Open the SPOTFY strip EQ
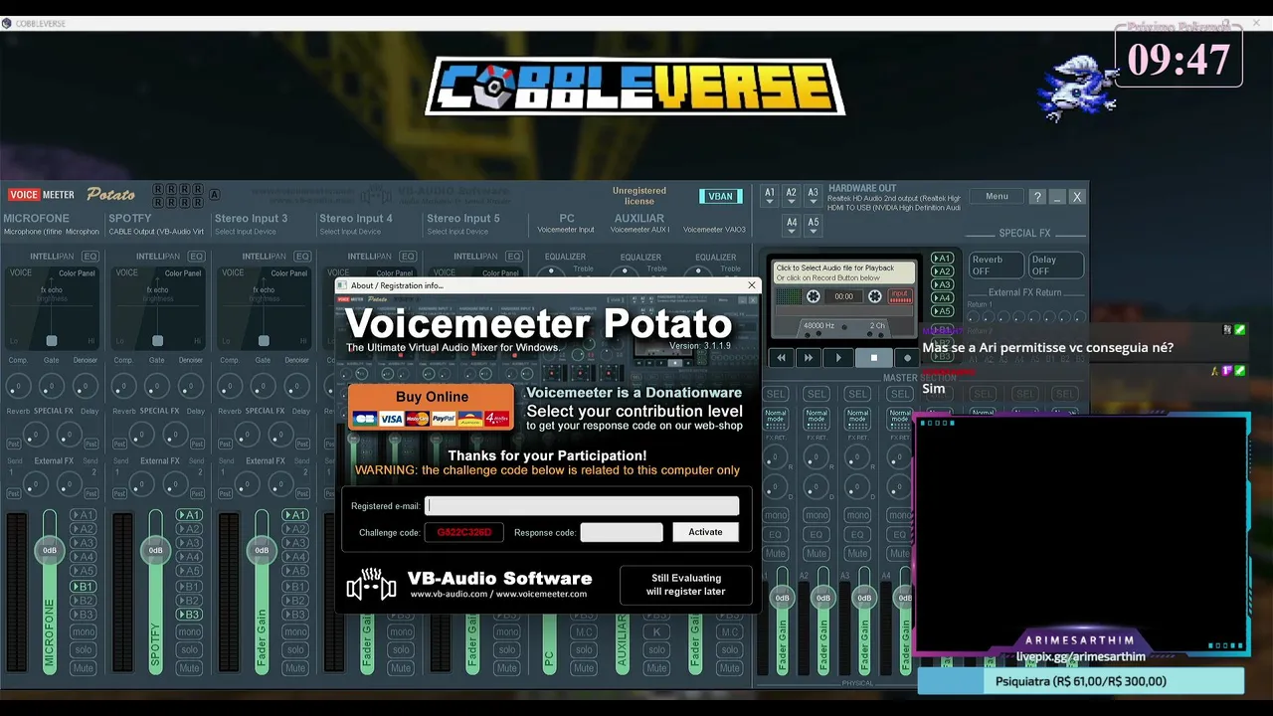Image resolution: width=1273 pixels, height=716 pixels. [x=196, y=257]
